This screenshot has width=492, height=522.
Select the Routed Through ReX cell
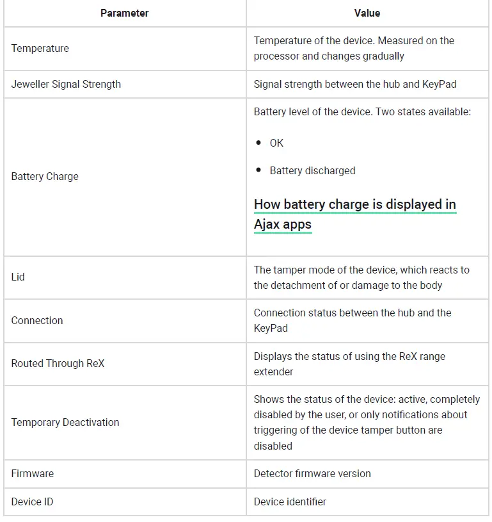tap(58, 363)
